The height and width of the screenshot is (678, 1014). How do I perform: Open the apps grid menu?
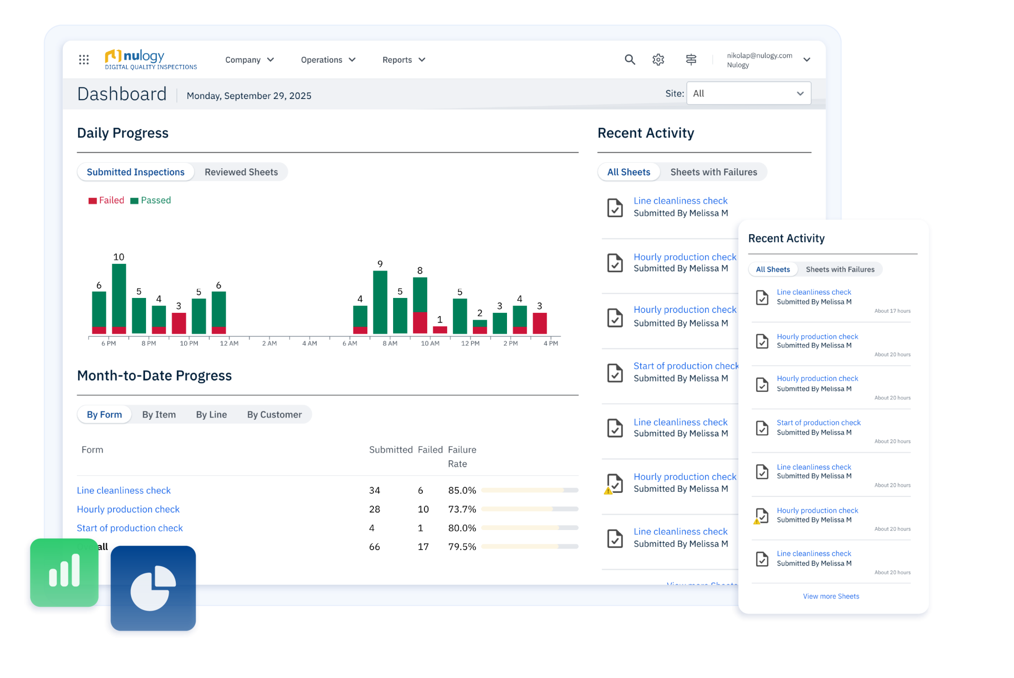pos(83,59)
